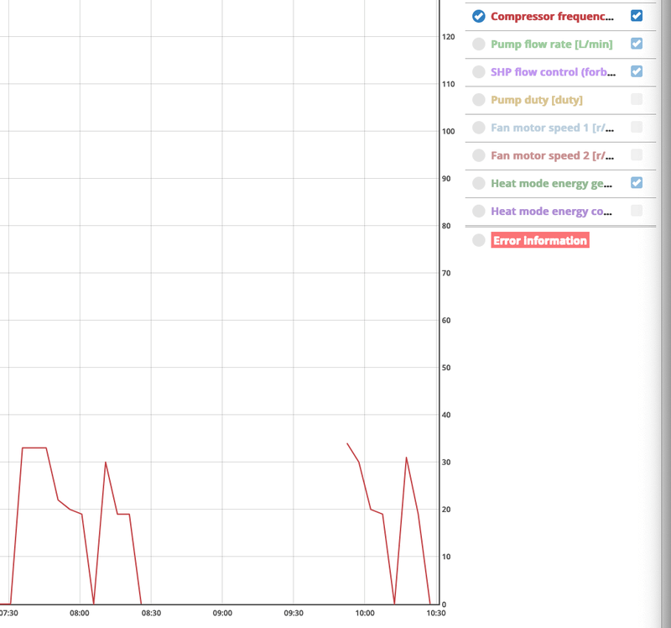Click the 08:30 time axis label

pos(151,613)
